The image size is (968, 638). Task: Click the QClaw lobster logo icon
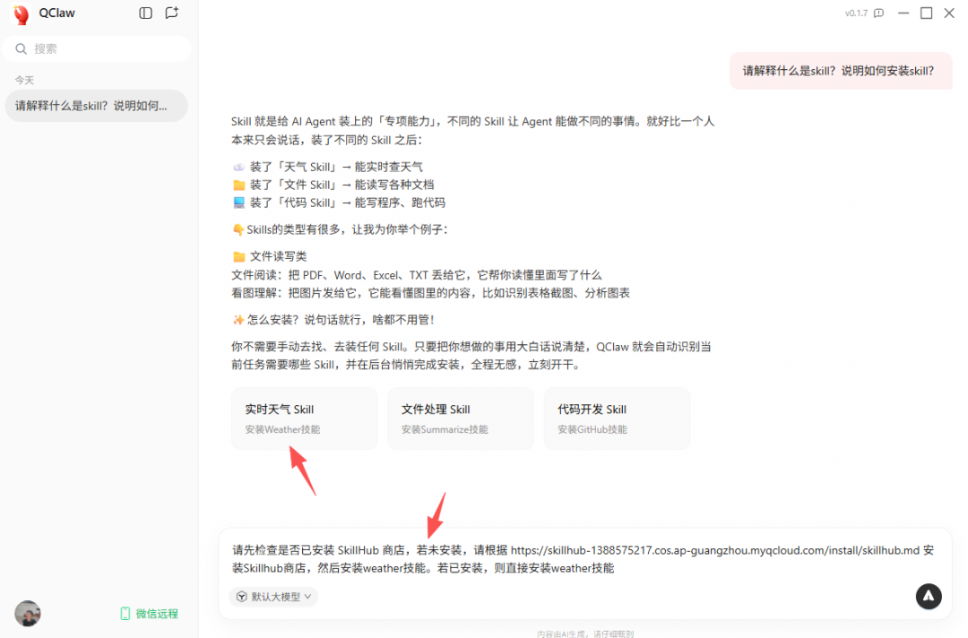click(x=21, y=13)
